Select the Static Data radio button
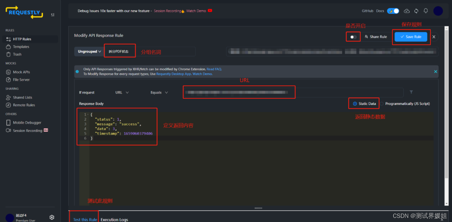Image resolution: width=452 pixels, height=222 pixels. tap(355, 103)
